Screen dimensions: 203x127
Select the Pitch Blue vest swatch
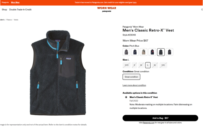[x=161, y=52]
